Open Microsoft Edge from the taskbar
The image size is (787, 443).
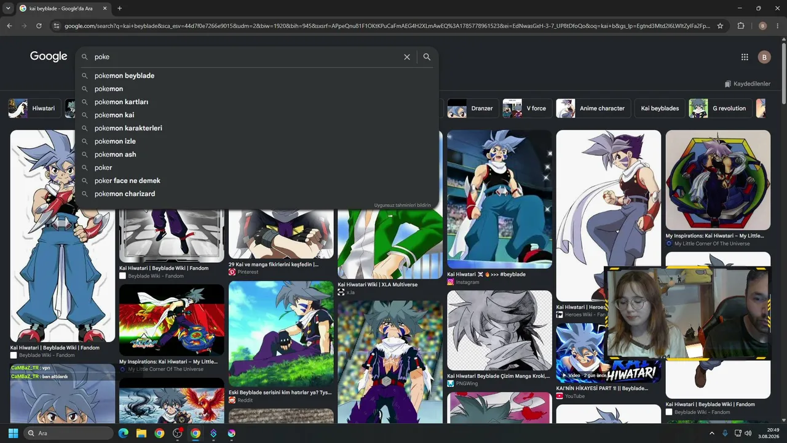124,433
